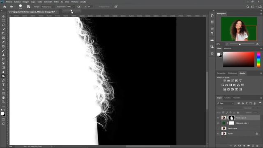
Task: Switch to the Bibliotecas tab
Action: pyautogui.click(x=232, y=73)
